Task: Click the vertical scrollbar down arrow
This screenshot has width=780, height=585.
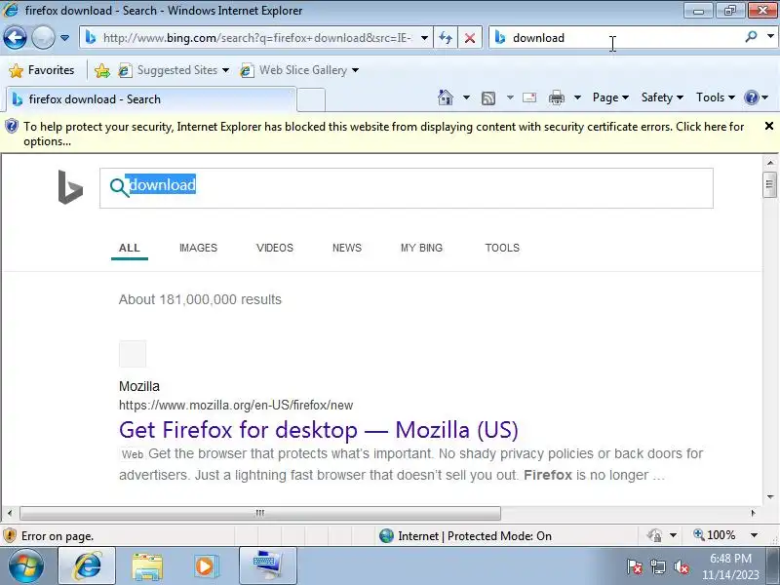Action: click(x=769, y=496)
